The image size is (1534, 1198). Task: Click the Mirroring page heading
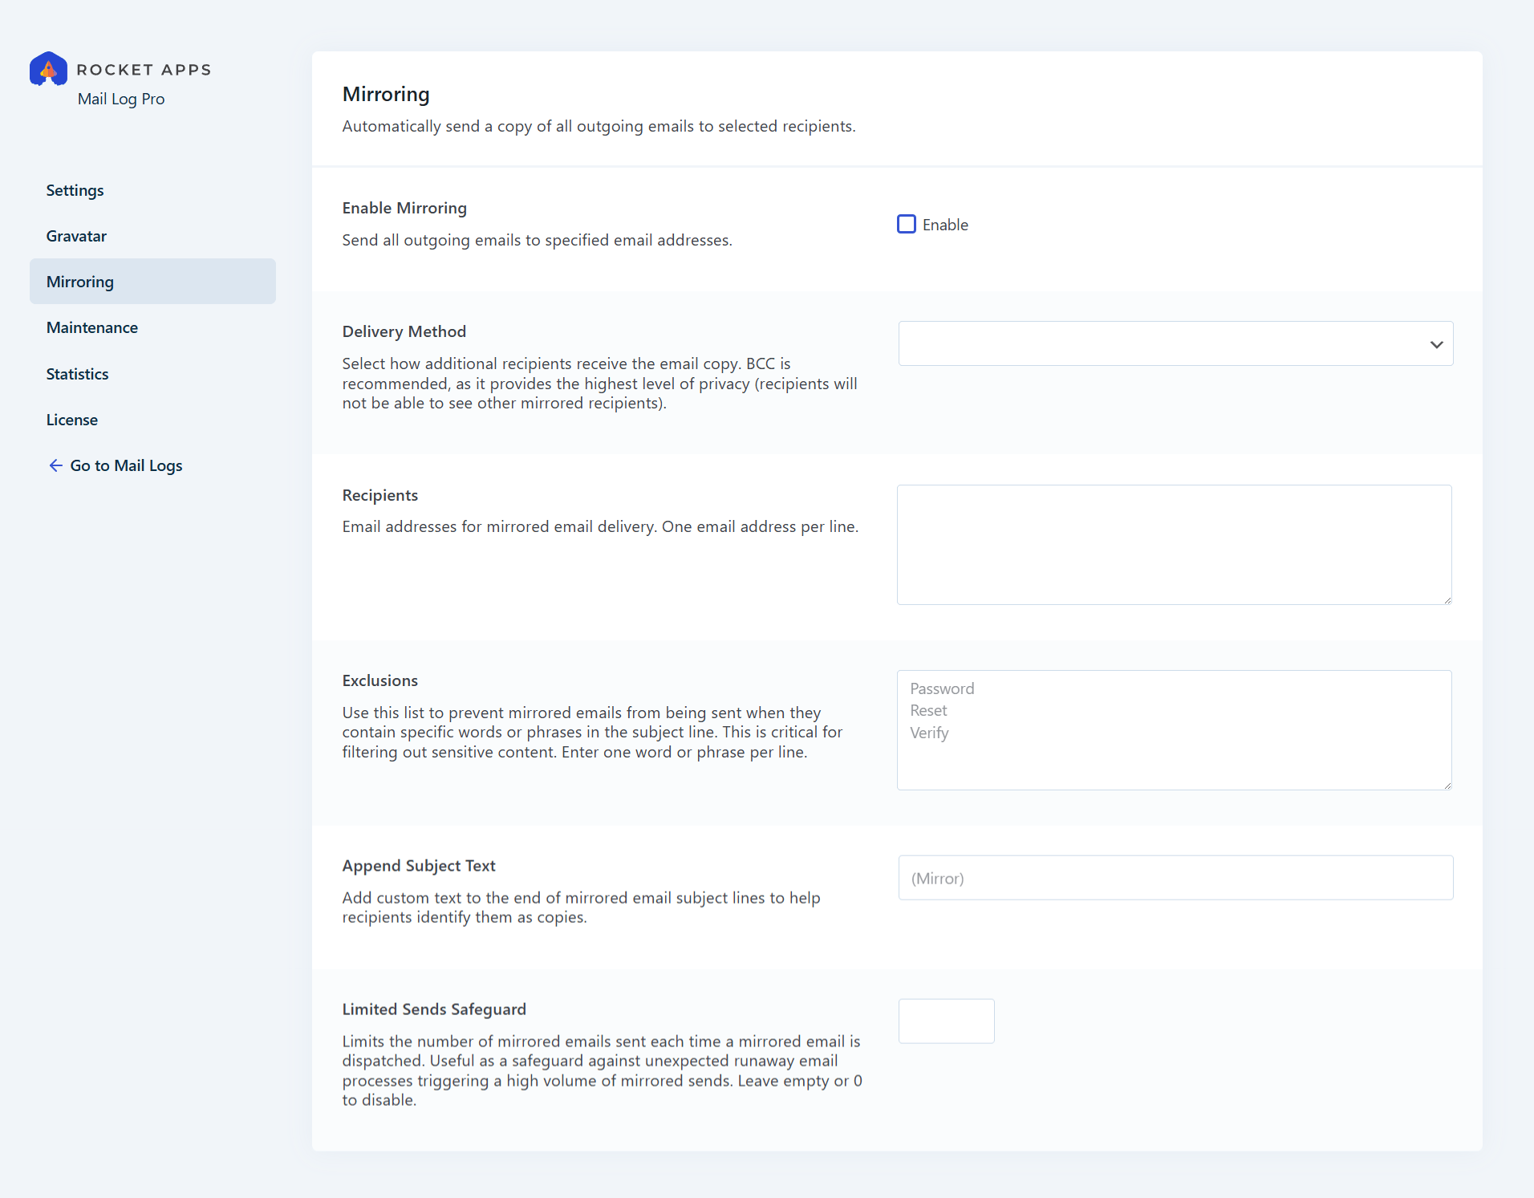pos(386,94)
